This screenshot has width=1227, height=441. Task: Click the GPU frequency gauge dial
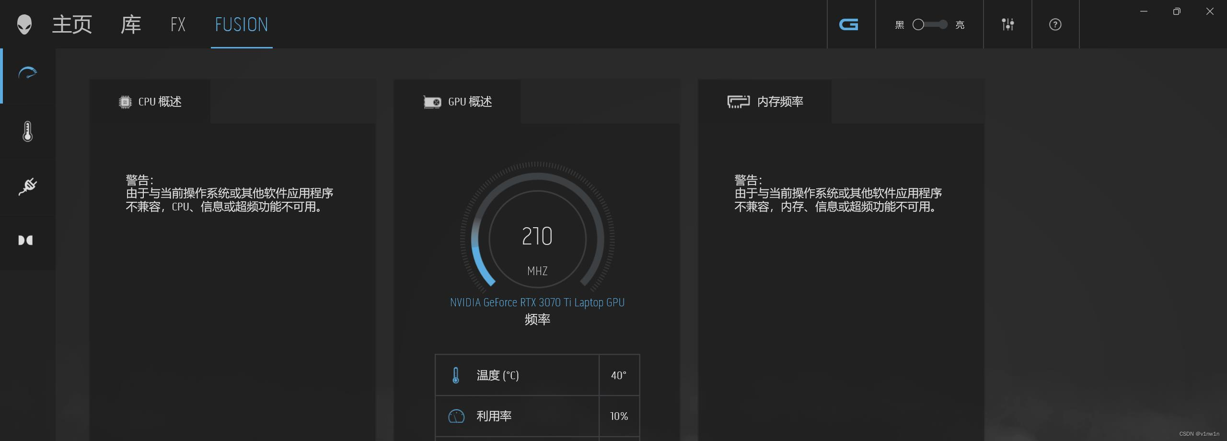537,236
